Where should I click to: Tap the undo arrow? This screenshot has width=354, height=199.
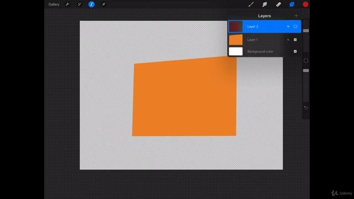click(306, 108)
